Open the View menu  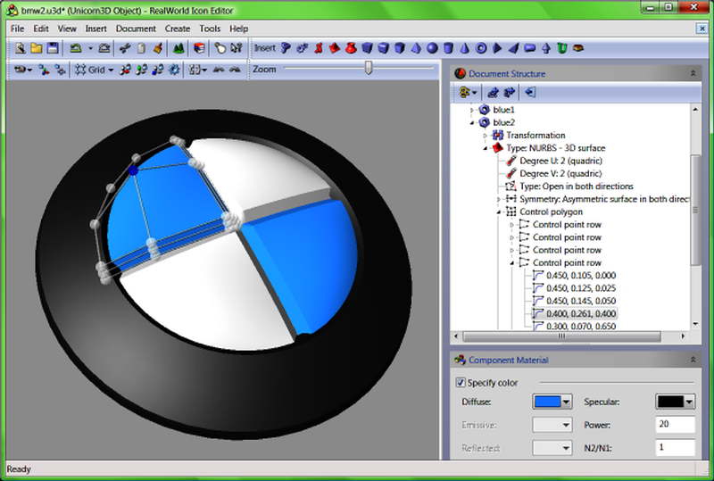click(67, 29)
